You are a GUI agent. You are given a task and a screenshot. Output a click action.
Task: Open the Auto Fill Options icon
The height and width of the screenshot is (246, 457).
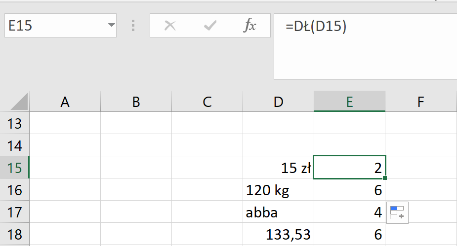397,212
